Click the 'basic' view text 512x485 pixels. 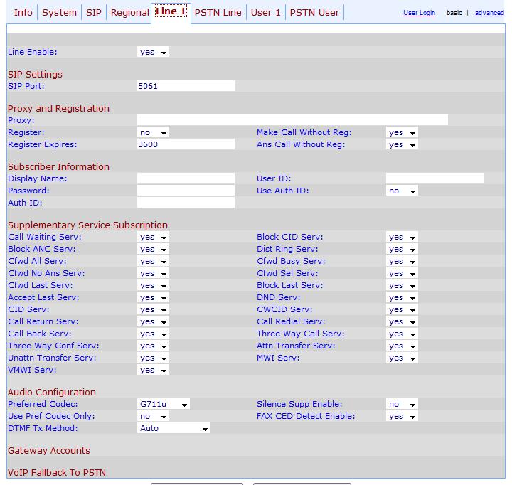454,13
